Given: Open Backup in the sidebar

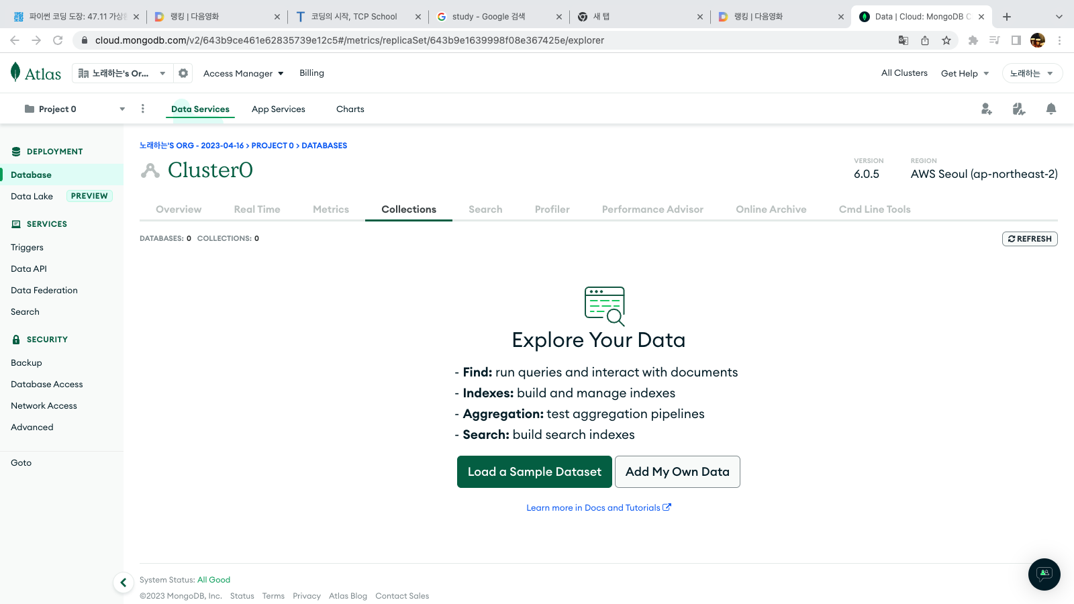Looking at the screenshot, I should click(26, 362).
